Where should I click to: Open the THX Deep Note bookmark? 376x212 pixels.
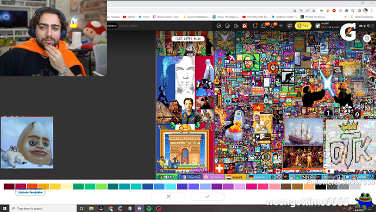pos(256,17)
